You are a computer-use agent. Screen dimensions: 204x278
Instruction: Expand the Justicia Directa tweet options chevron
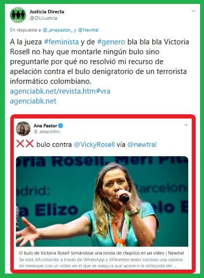[x=194, y=11]
